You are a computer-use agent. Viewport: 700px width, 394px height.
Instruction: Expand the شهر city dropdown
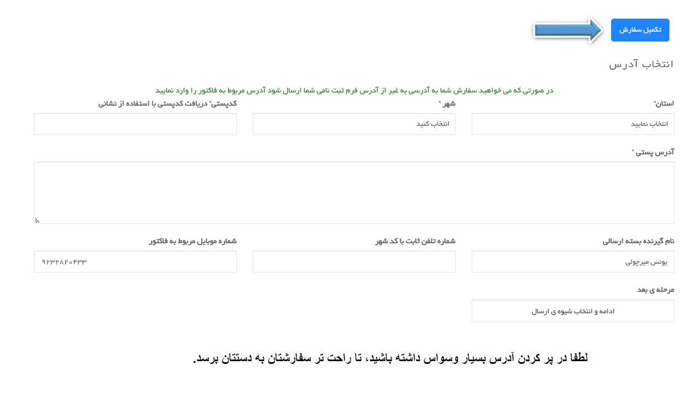pyautogui.click(x=354, y=124)
